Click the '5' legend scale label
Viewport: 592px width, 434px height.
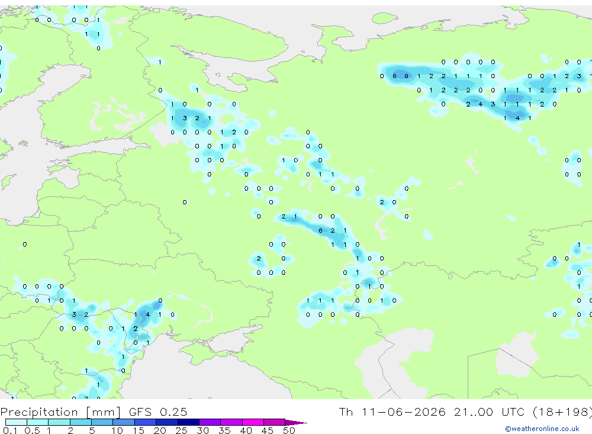(92, 430)
